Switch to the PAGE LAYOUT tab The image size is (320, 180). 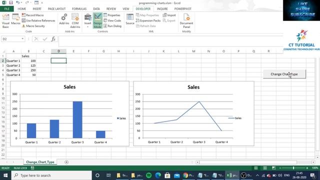pyautogui.click(x=56, y=9)
